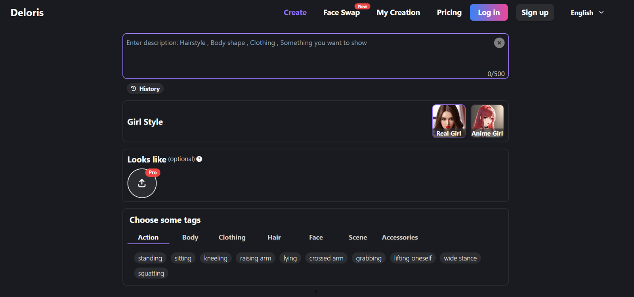Toggle the wide stance tag
634x297 pixels.
[460, 258]
